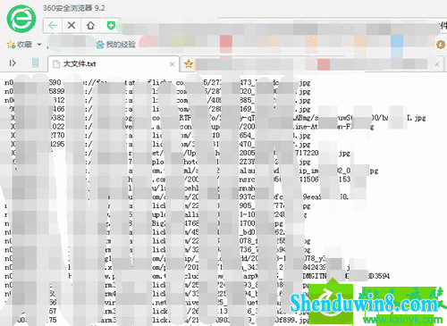Stop loading with the X button
Screen dimensions: 447x326
[x=72, y=25]
